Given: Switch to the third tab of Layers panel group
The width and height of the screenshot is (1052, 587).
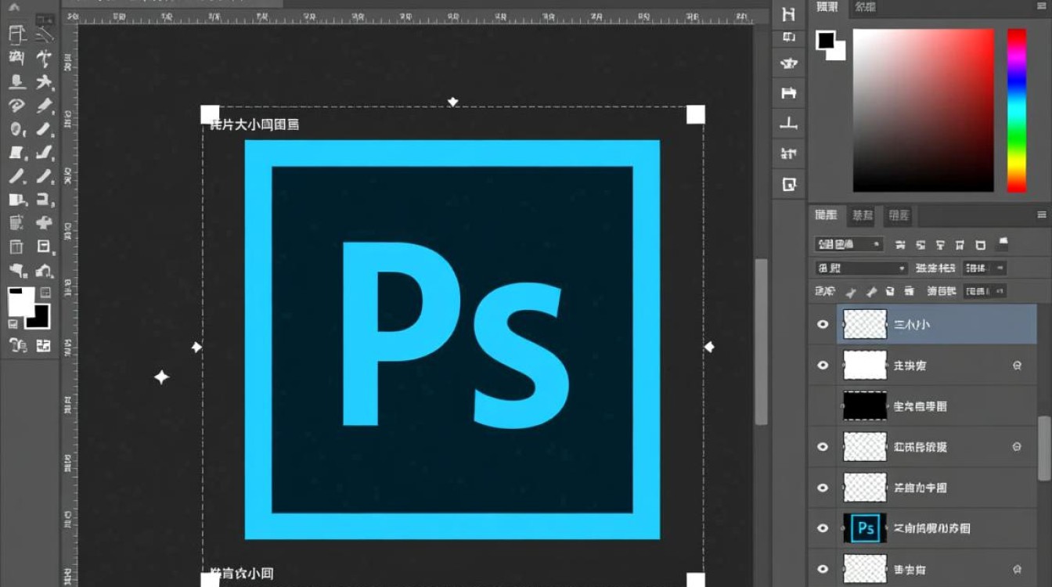Looking at the screenshot, I should [x=899, y=215].
